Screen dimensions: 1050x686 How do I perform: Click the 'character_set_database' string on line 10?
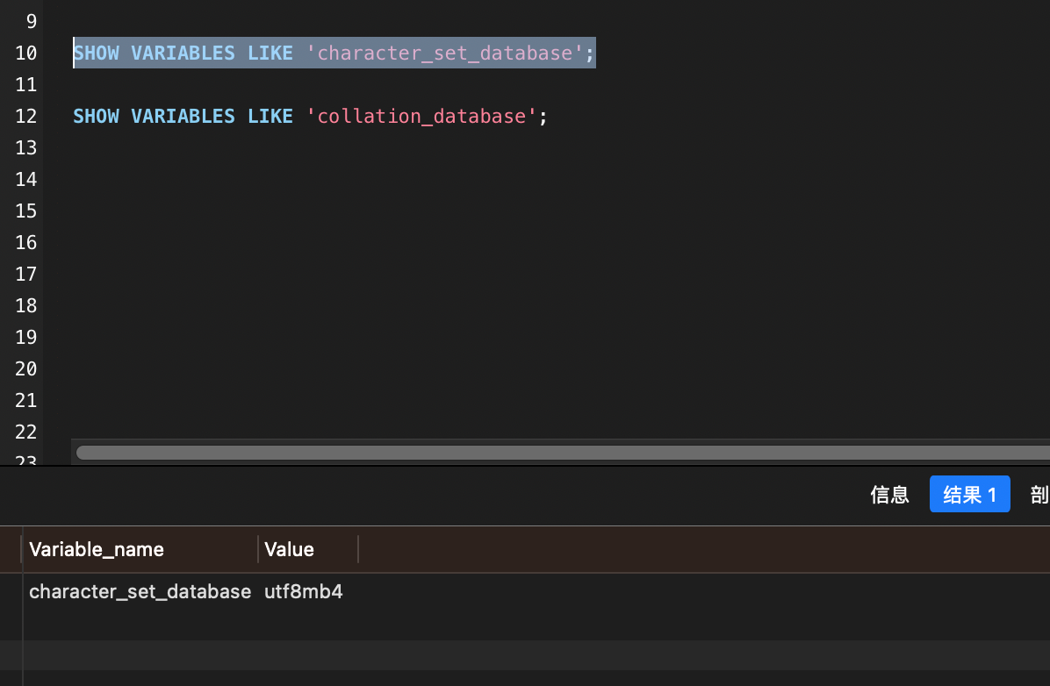[x=445, y=54]
